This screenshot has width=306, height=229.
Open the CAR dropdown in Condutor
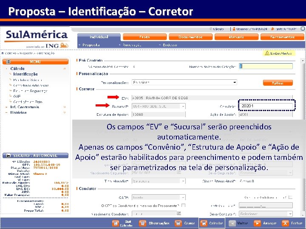[159, 198]
